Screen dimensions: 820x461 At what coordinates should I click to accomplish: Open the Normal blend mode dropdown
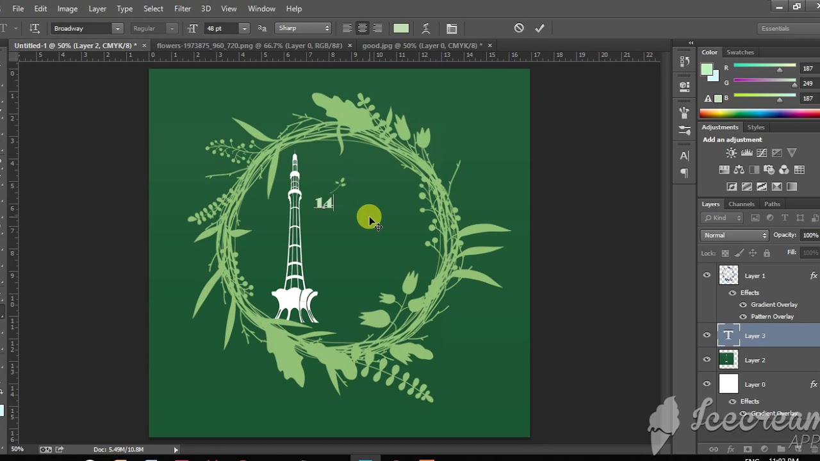734,235
